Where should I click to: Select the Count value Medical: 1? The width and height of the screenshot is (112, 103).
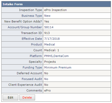(52, 50)
